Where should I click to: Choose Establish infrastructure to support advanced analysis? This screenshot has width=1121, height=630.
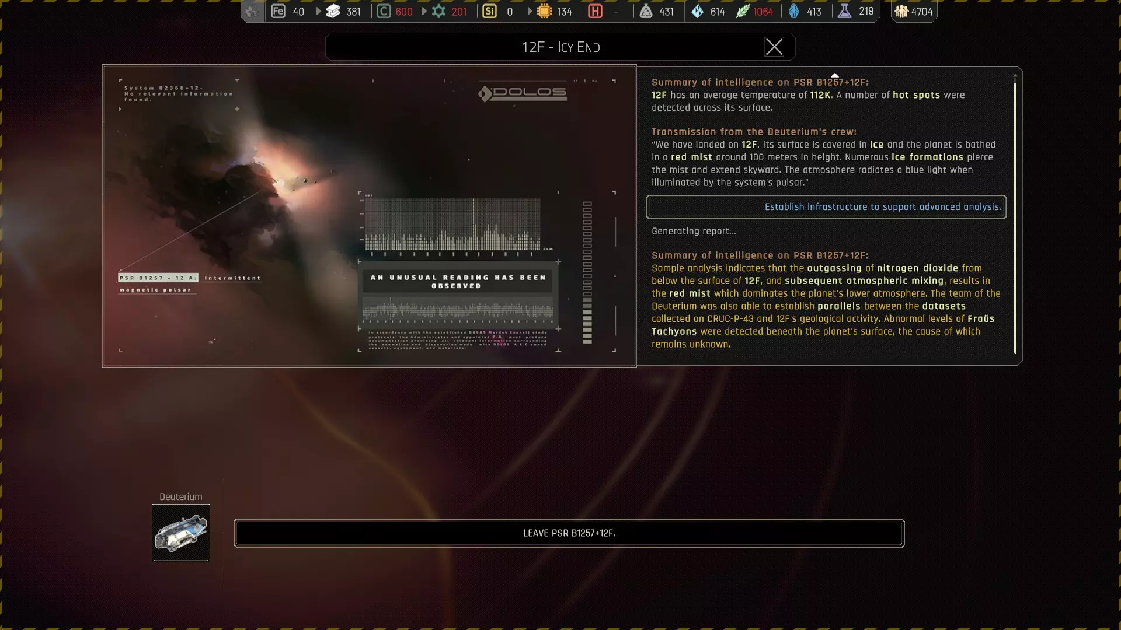826,207
